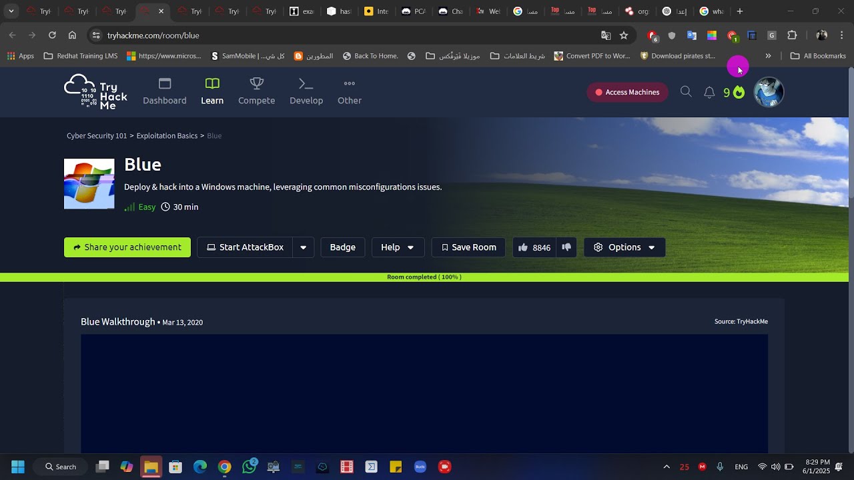Viewport: 854px width, 480px height.
Task: Click the Blue Walkthrough title text
Action: (118, 321)
